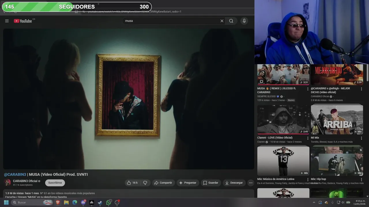
Task: Click the microphone tray icon
Action: pos(332,202)
